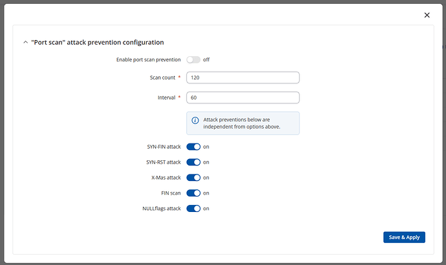Switch off the FIN scan toggle

point(193,193)
